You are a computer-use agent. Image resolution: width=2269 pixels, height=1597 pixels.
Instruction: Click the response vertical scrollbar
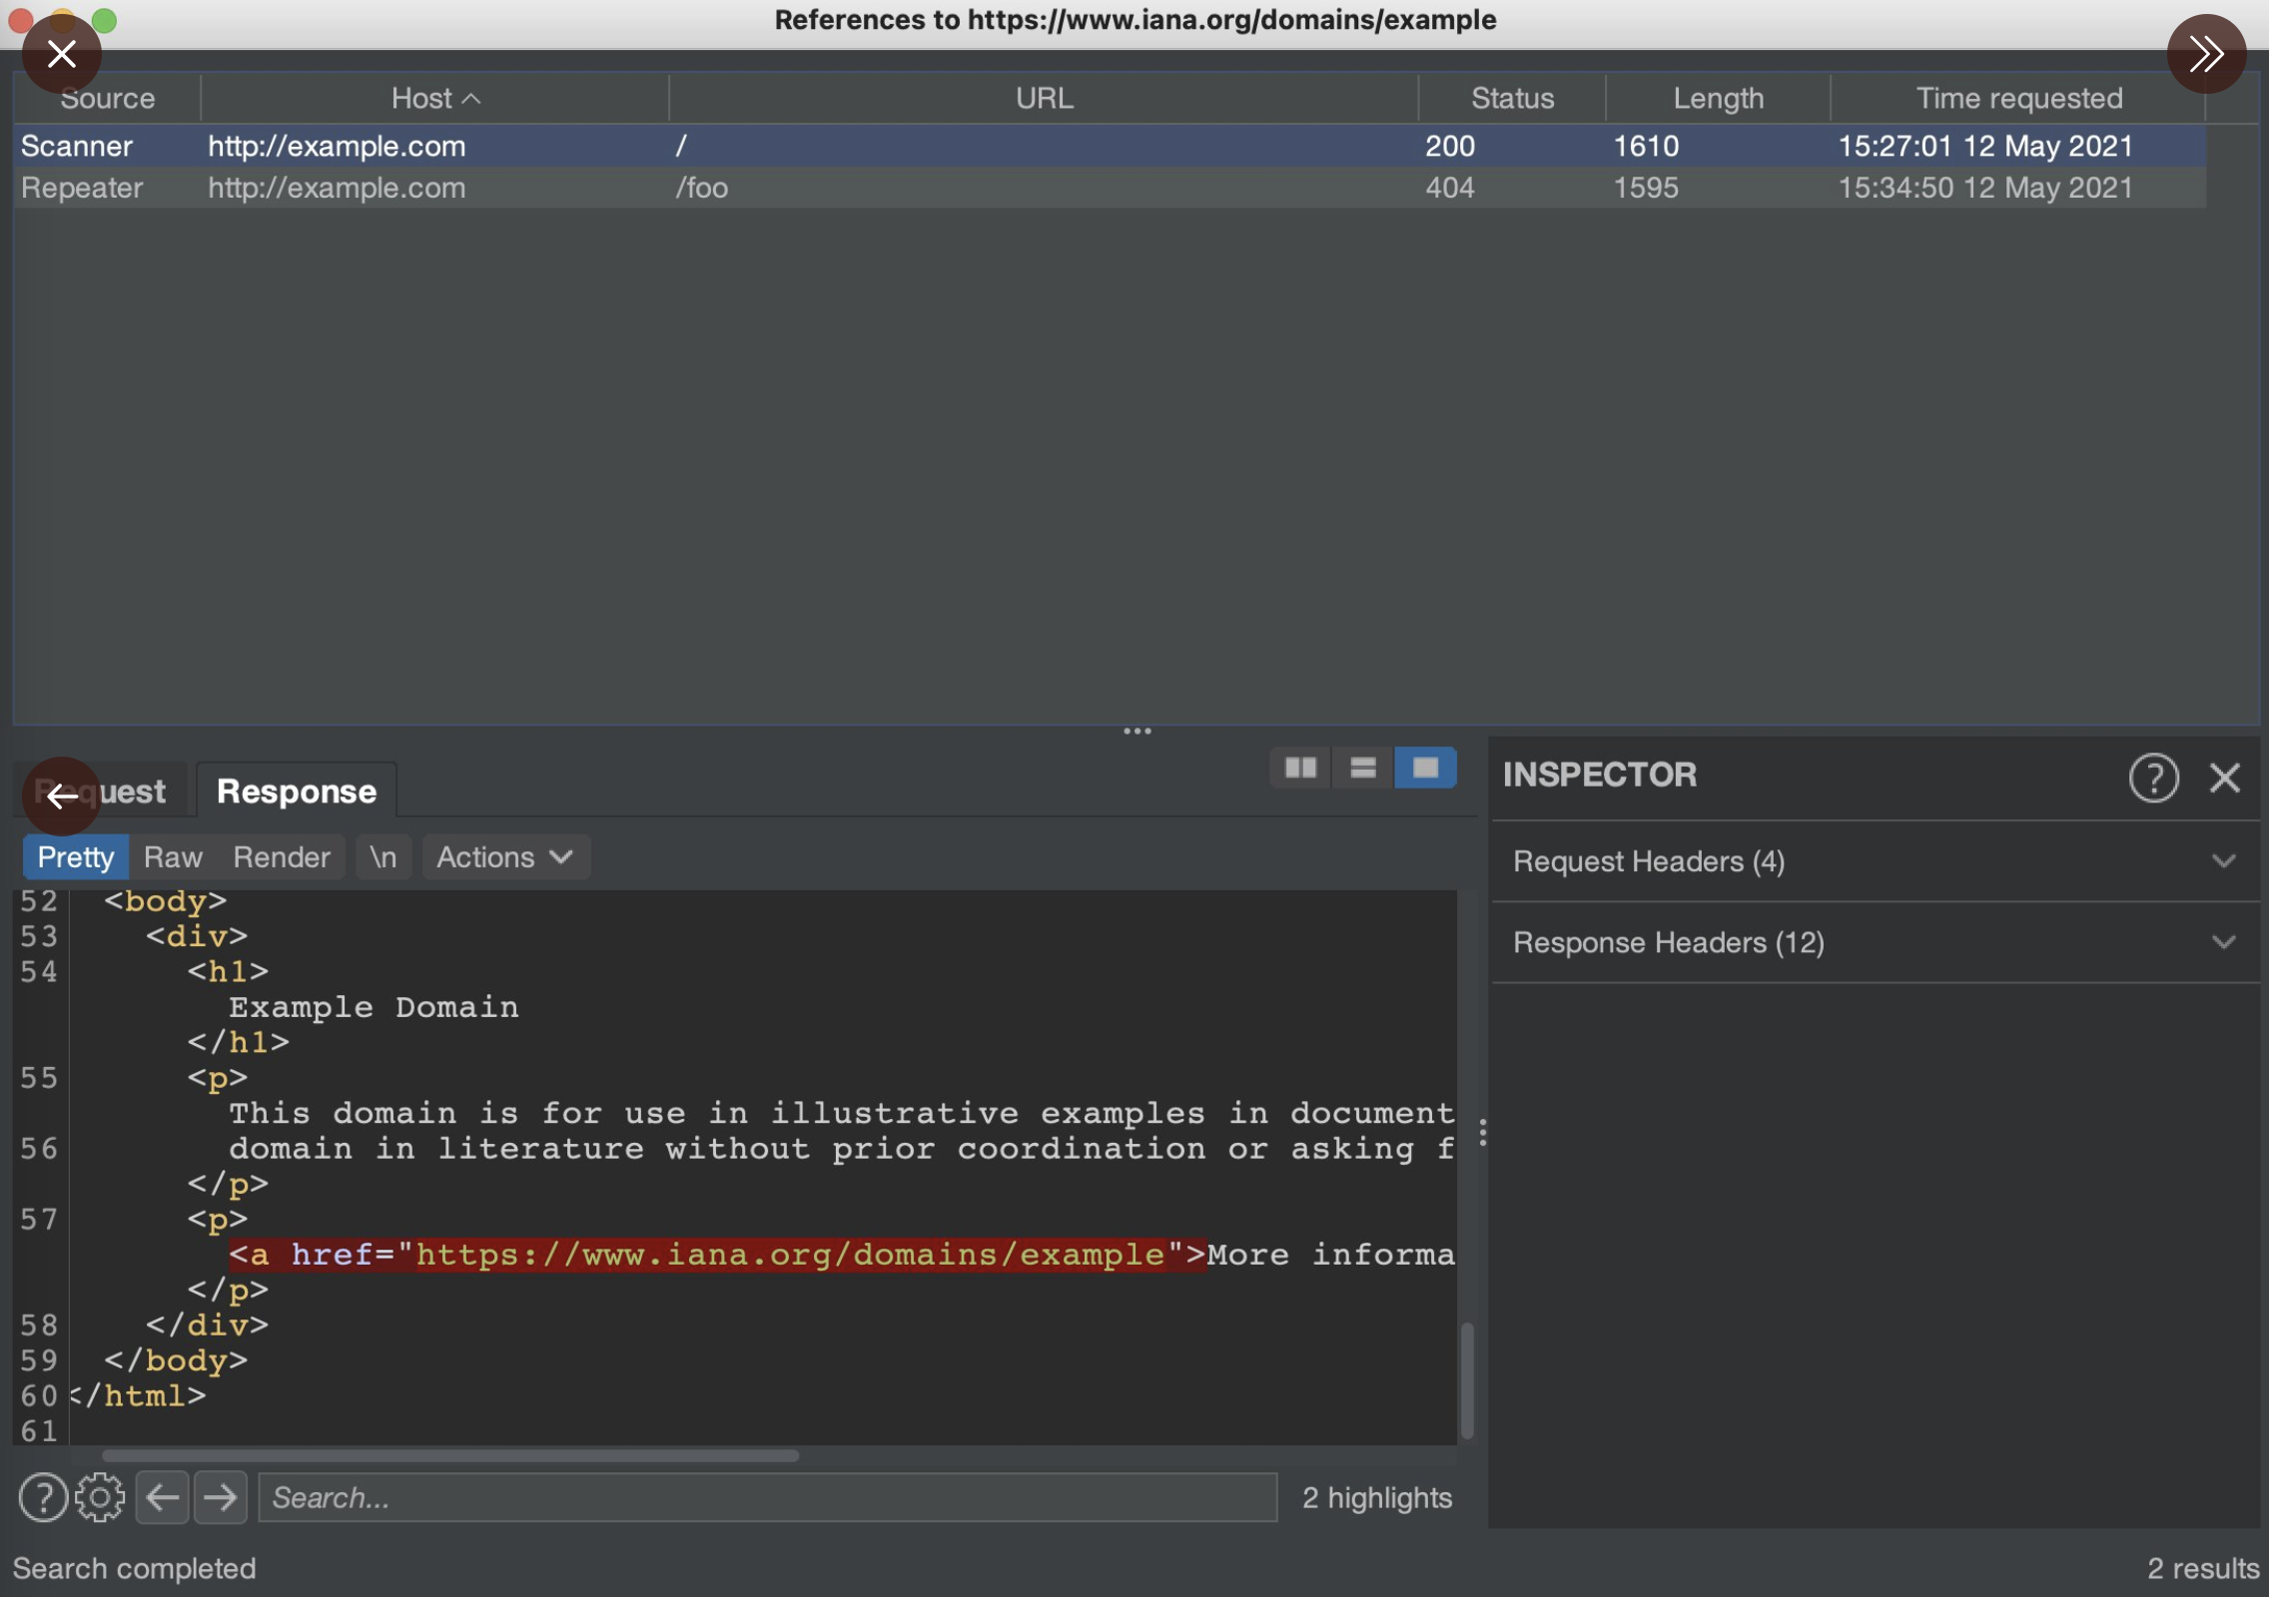tap(1467, 1379)
